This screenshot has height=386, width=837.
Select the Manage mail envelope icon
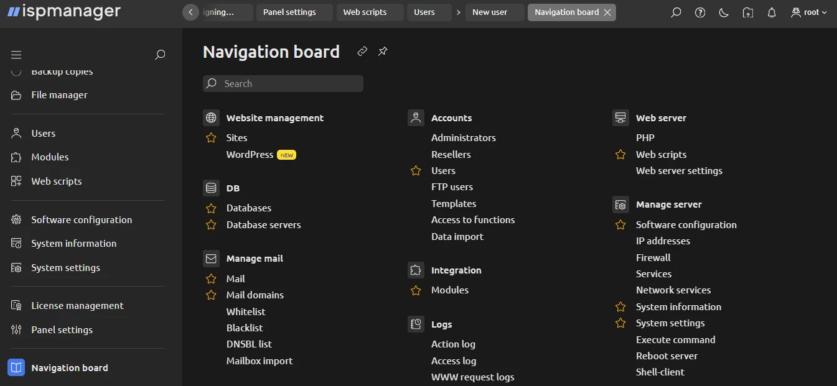coord(211,258)
